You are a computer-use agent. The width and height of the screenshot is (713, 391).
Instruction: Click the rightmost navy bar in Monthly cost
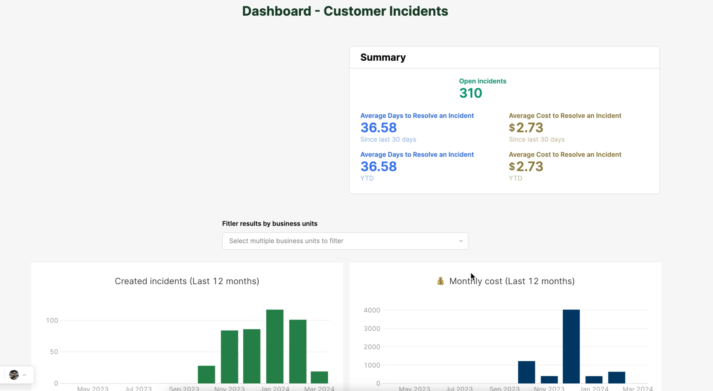[x=616, y=377]
